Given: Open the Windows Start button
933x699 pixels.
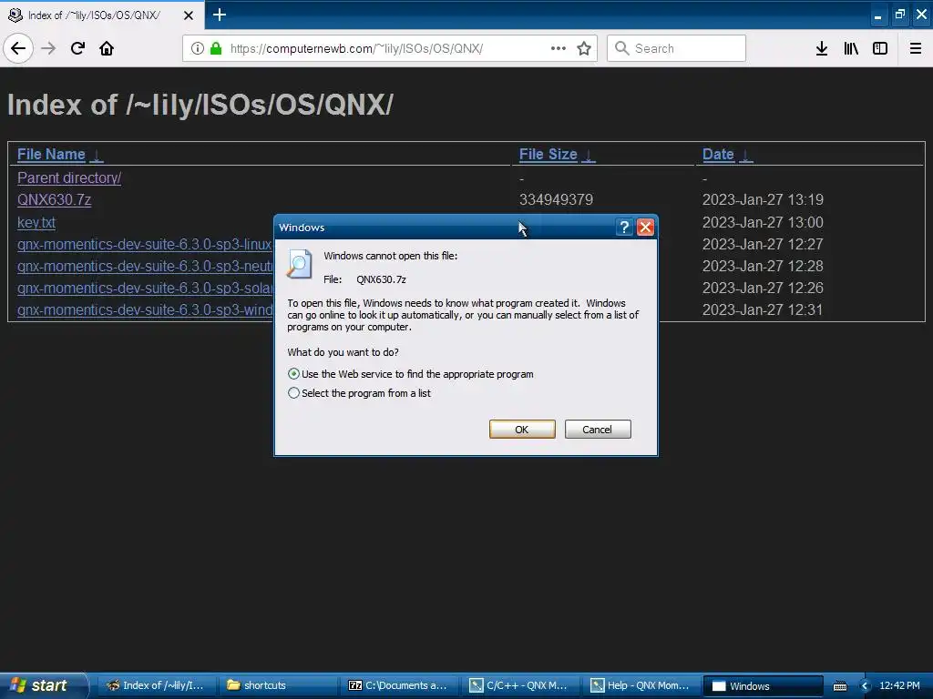Looking at the screenshot, I should tap(44, 685).
